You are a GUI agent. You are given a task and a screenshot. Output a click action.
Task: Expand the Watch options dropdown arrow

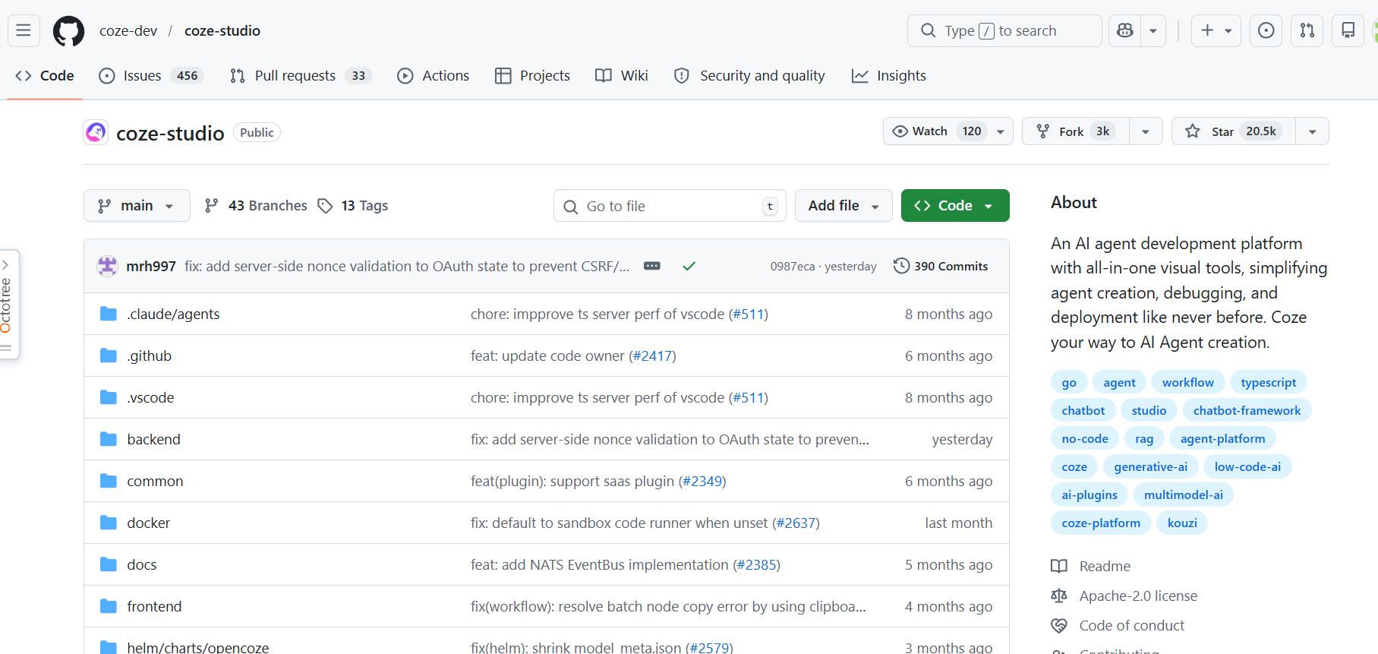[1001, 131]
